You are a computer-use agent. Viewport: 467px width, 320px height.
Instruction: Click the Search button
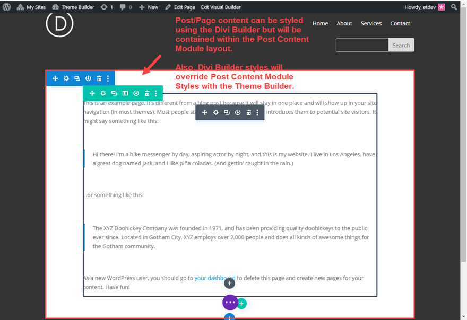coord(401,45)
